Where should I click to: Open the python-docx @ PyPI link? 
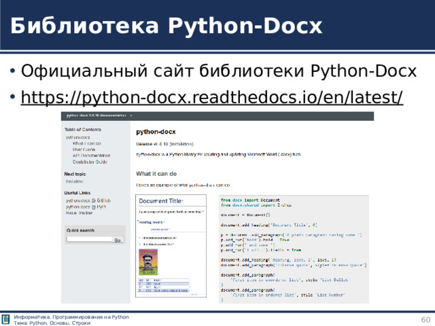coord(86,206)
